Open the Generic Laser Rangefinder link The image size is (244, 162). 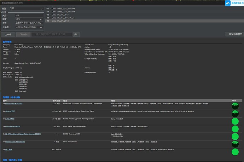pyautogui.click(x=16, y=142)
